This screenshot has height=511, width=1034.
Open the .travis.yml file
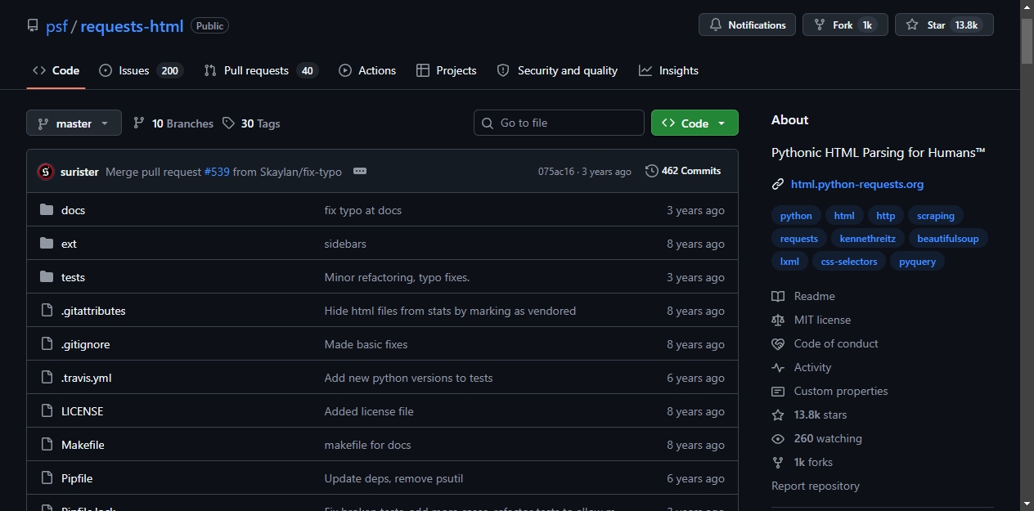coord(87,378)
